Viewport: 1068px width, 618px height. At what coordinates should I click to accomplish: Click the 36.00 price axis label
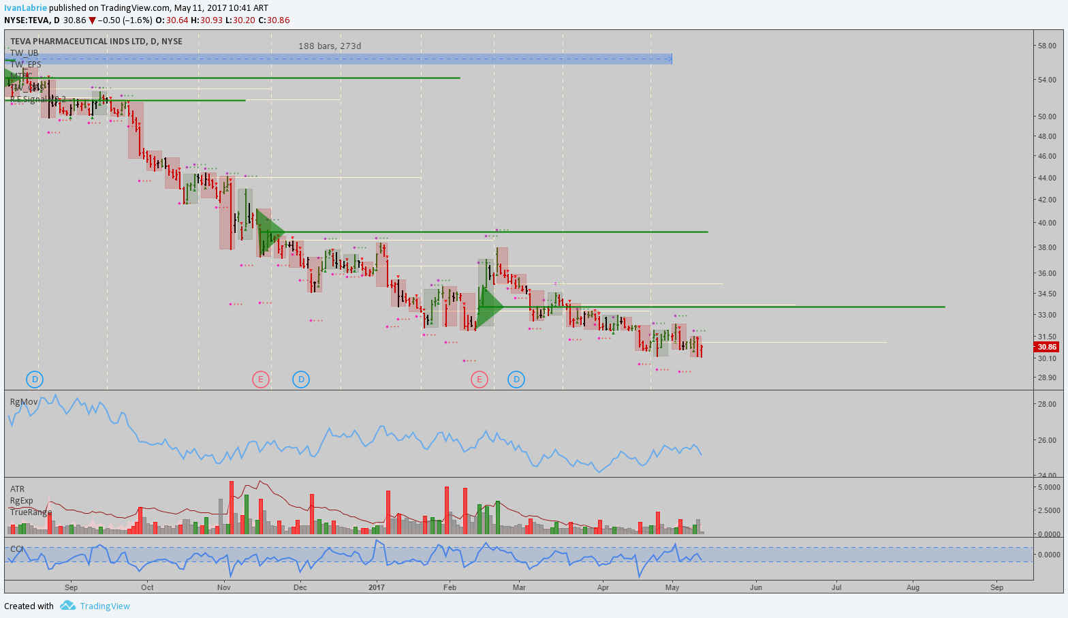point(1047,273)
